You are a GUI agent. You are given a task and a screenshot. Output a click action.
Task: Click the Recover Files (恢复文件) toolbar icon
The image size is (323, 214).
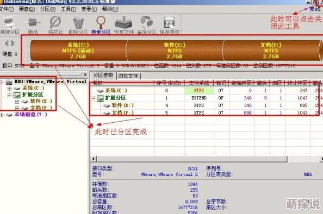[x=124, y=26]
